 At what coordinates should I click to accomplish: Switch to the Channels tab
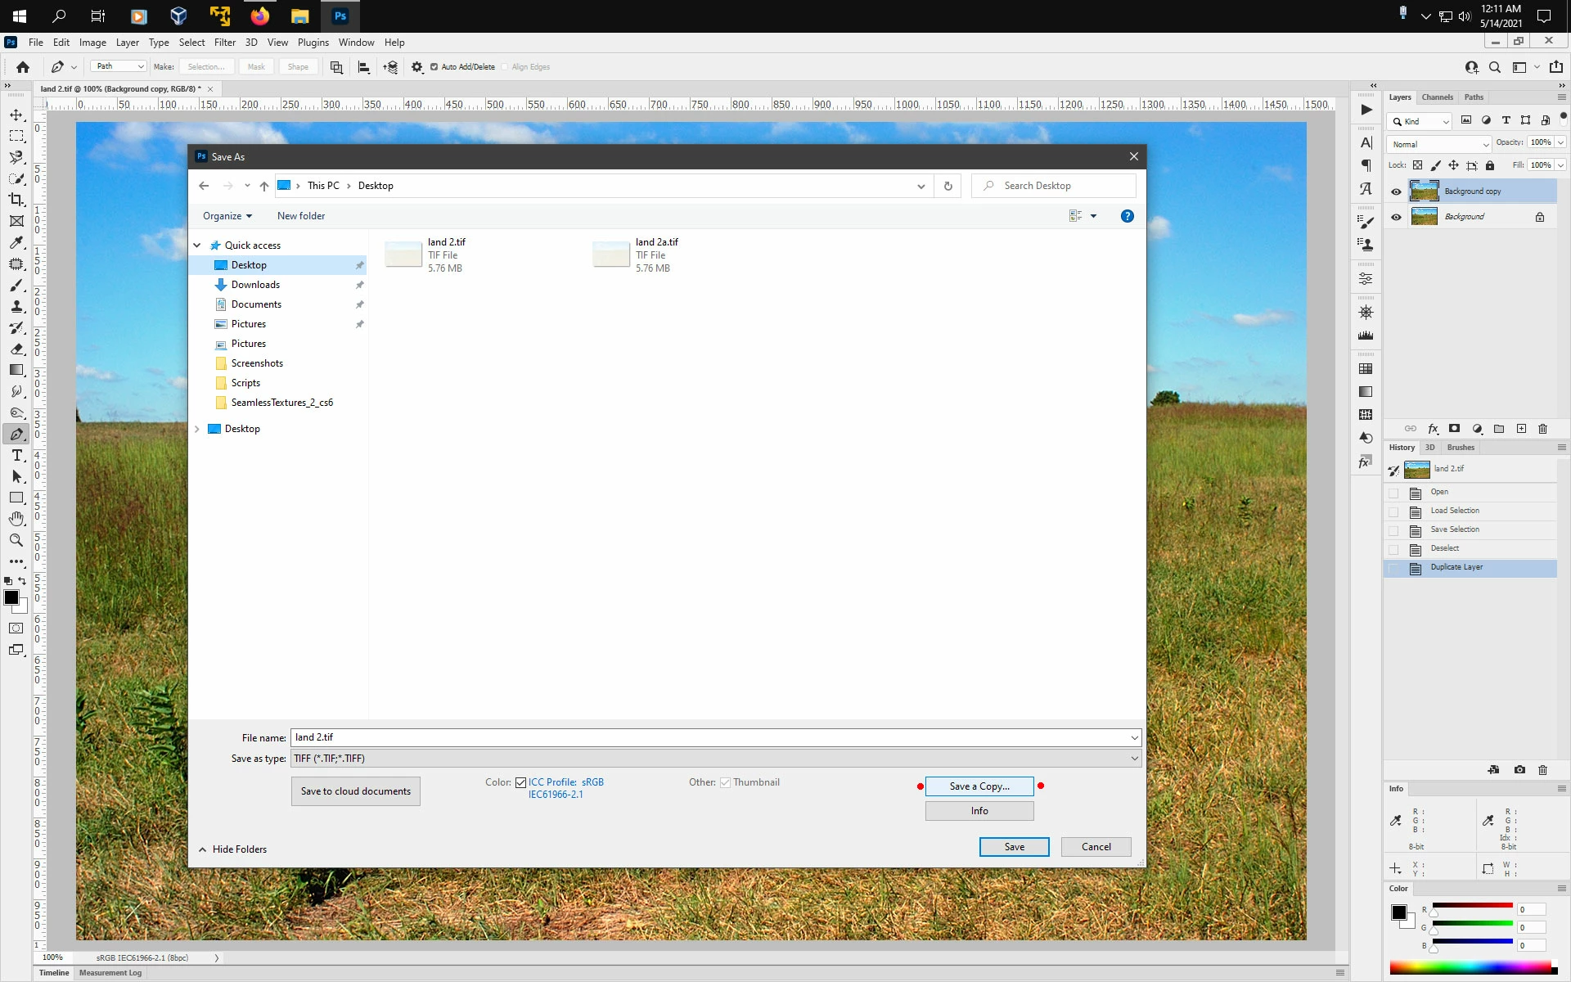(1437, 97)
